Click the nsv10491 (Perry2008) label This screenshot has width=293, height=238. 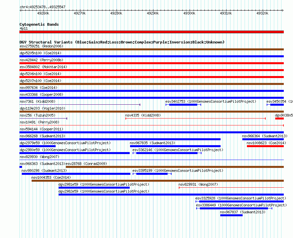click(x=40, y=122)
